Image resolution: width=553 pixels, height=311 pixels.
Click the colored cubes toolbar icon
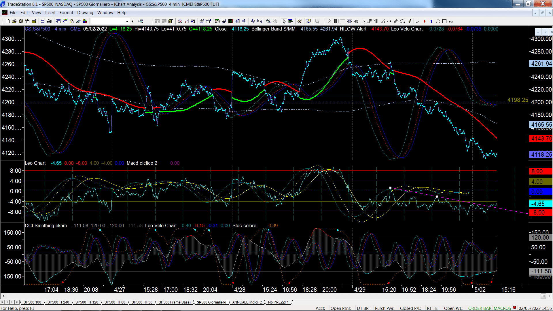[x=85, y=21]
